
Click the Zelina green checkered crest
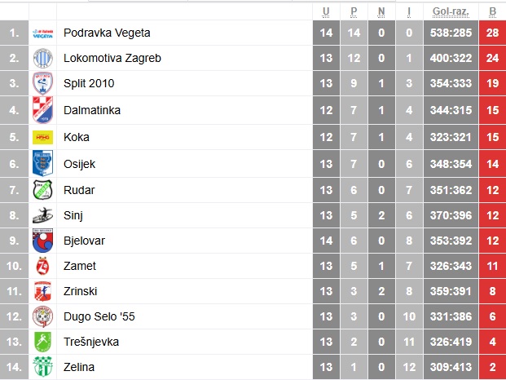tap(42, 366)
